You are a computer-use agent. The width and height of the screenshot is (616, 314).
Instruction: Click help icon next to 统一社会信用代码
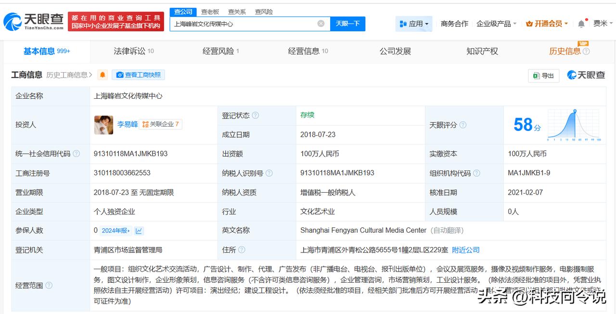click(76, 154)
